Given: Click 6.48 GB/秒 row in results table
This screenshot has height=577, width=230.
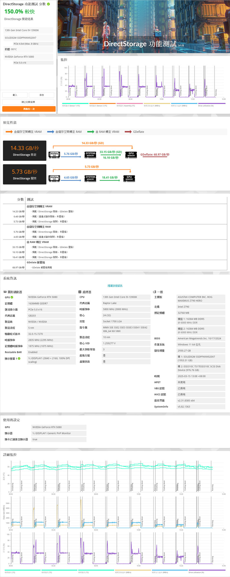Looking at the screenshot, I should pyautogui.click(x=115, y=216).
